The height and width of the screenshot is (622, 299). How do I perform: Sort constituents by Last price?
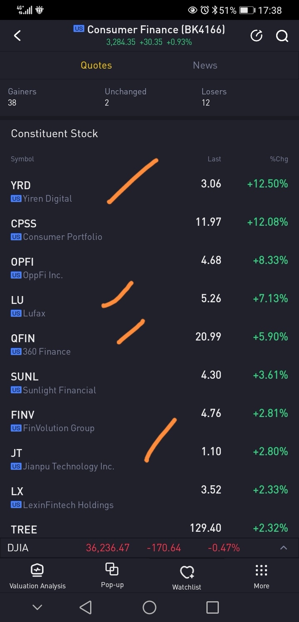tap(214, 159)
